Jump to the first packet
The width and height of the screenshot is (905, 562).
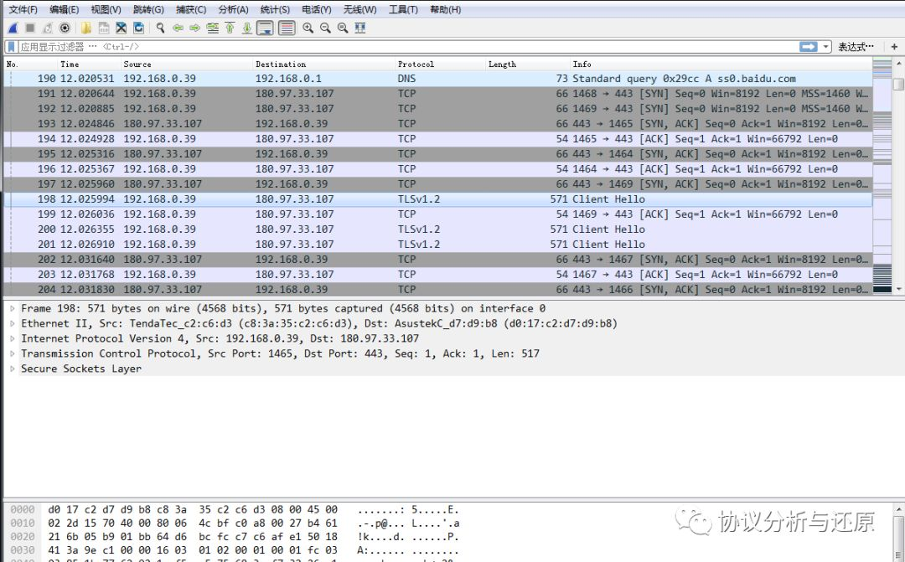coord(230,28)
